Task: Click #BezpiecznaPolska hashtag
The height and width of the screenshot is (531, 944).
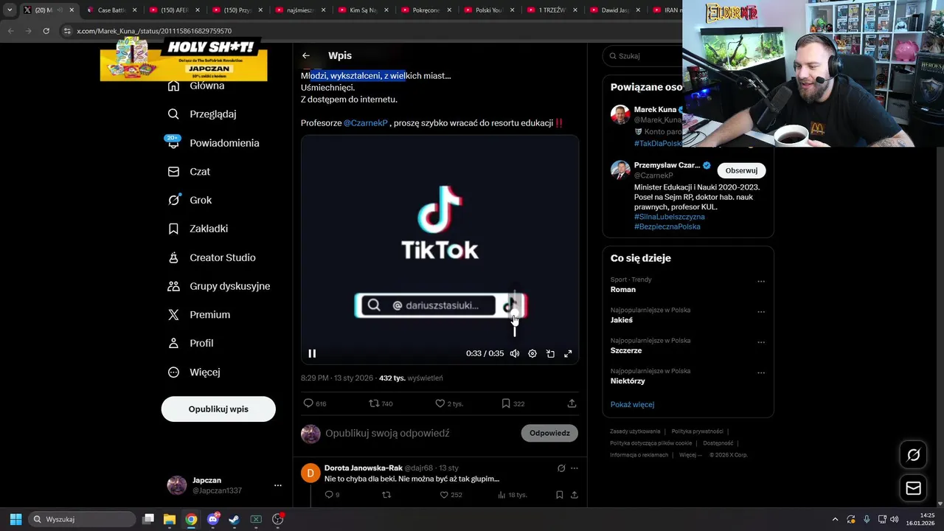Action: pos(667,226)
